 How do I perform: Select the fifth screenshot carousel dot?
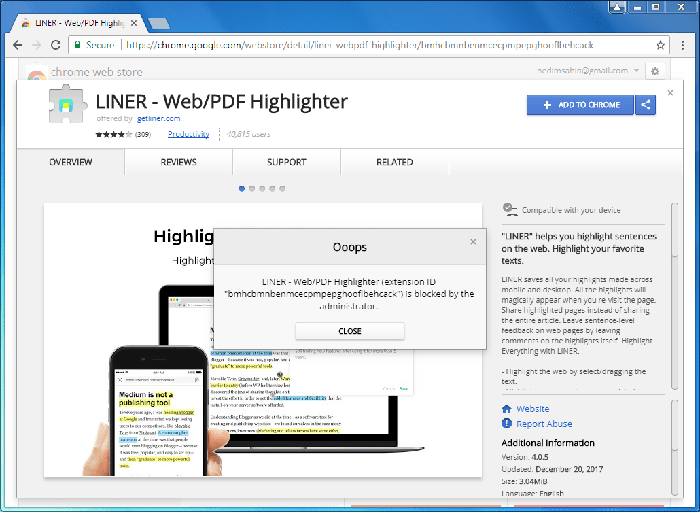283,188
